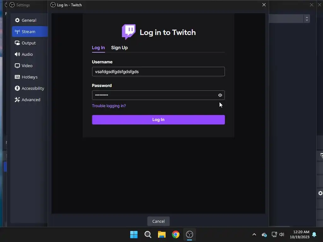Click OBS Studio taskbar icon
This screenshot has height=242, width=323.
click(190, 234)
